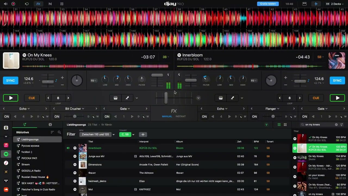Toggle the green filter icon
Viewport: 348px width, 196px height.
tap(266, 125)
